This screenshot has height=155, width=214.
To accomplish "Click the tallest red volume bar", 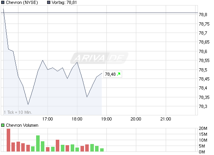I will point(9,140).
